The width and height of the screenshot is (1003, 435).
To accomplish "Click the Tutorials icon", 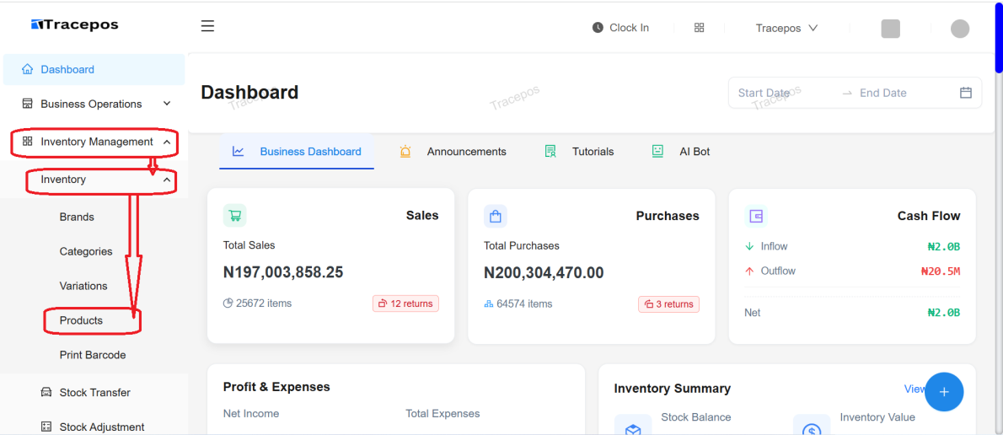I will [x=550, y=152].
